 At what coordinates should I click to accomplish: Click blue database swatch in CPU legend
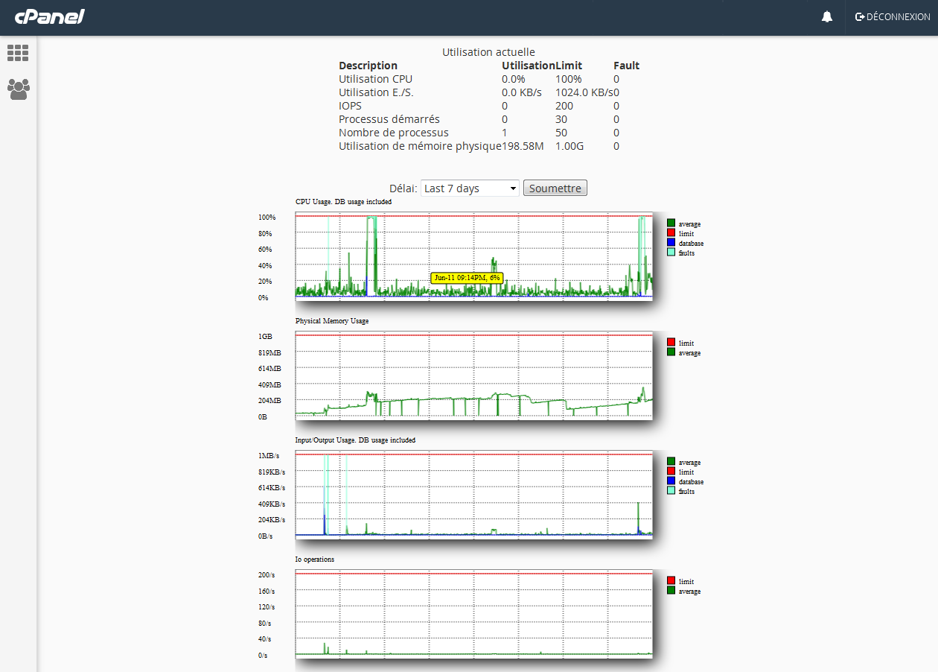pyautogui.click(x=671, y=243)
